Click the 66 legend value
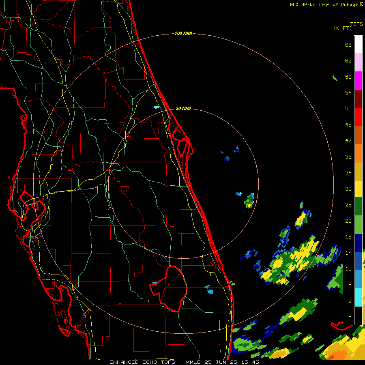The height and width of the screenshot is (365, 365). [348, 45]
